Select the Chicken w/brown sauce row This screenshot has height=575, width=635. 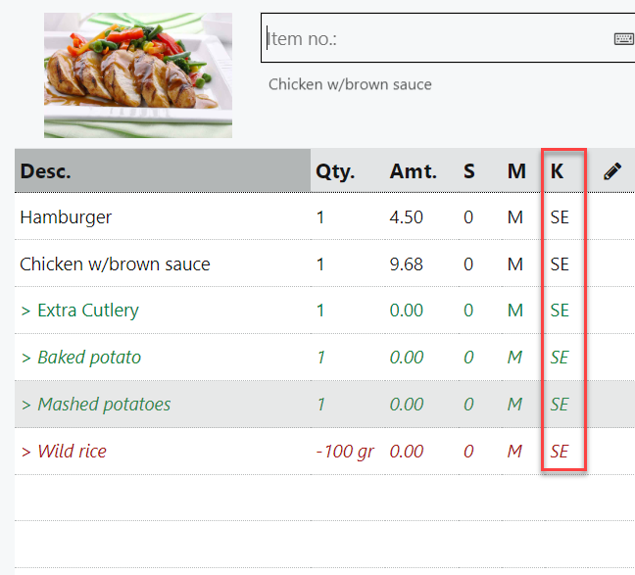[115, 264]
